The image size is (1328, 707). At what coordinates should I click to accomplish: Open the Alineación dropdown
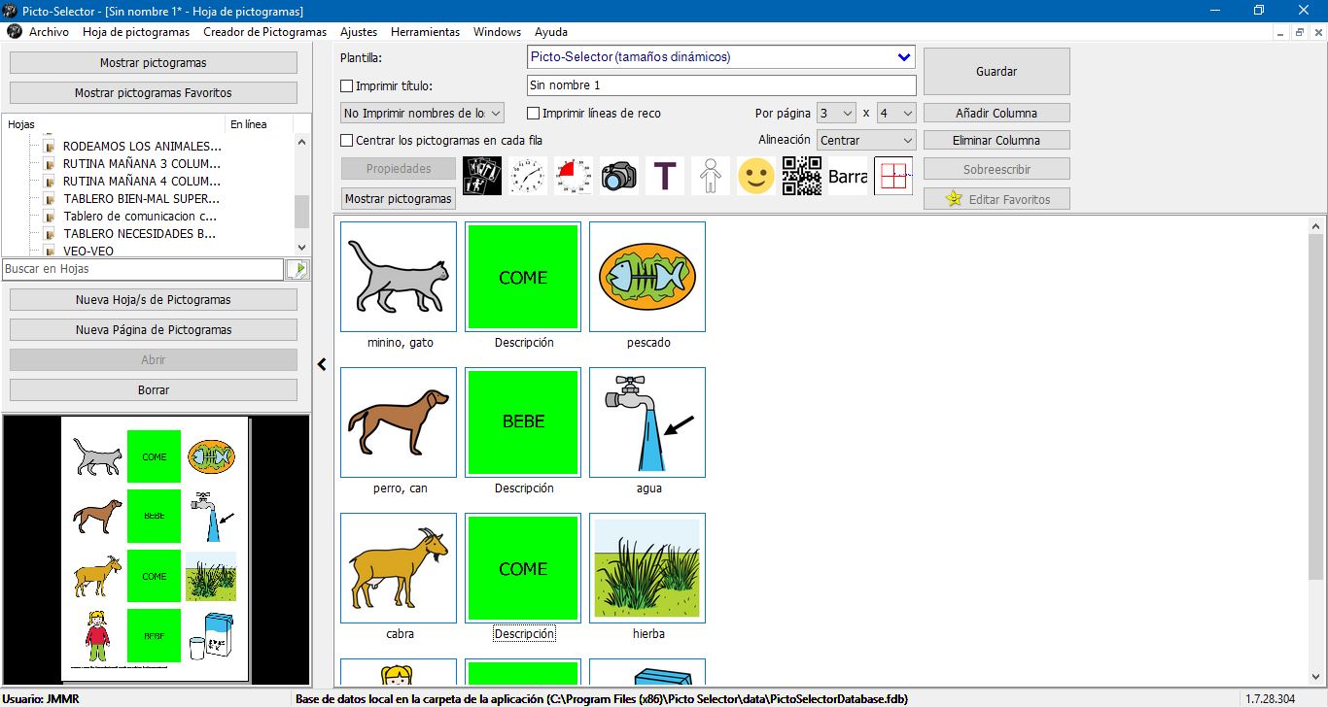[x=865, y=140]
